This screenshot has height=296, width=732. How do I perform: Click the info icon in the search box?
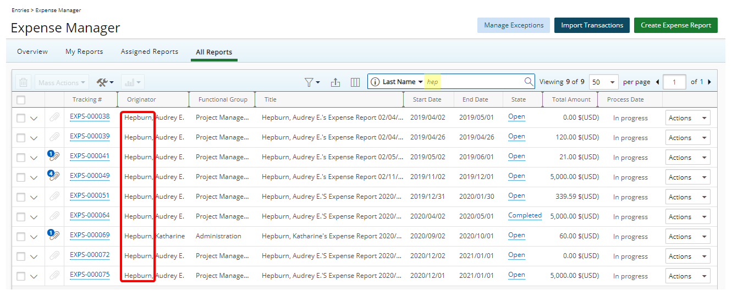tap(375, 82)
